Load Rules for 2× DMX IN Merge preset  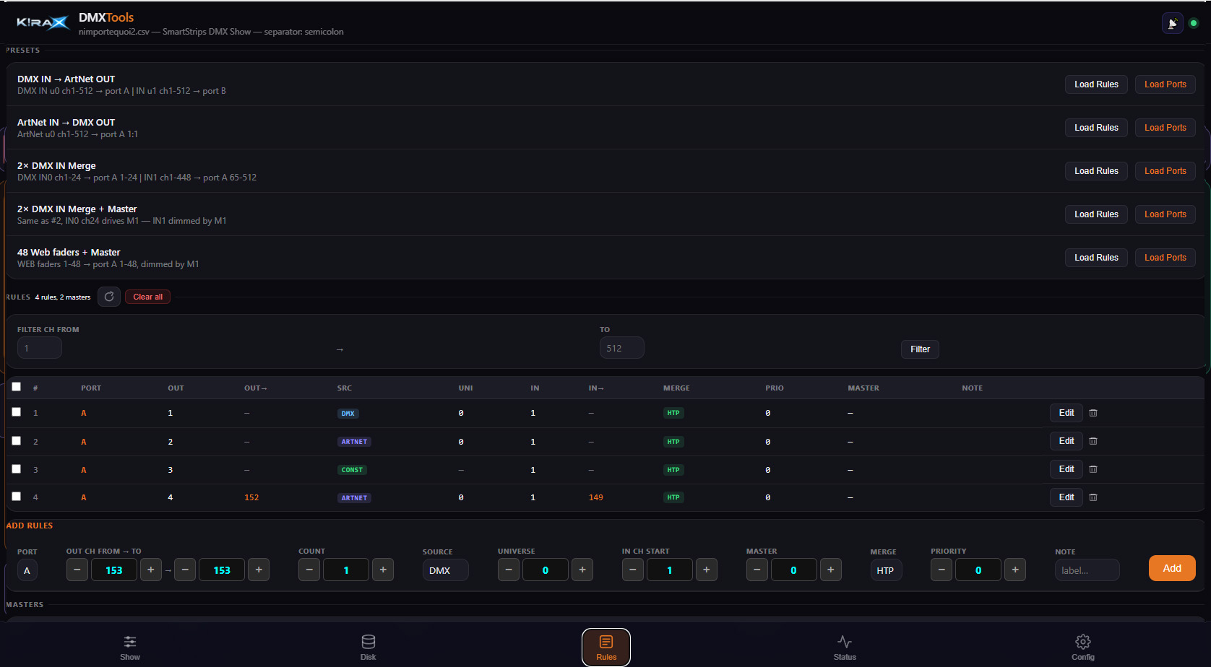pos(1096,171)
